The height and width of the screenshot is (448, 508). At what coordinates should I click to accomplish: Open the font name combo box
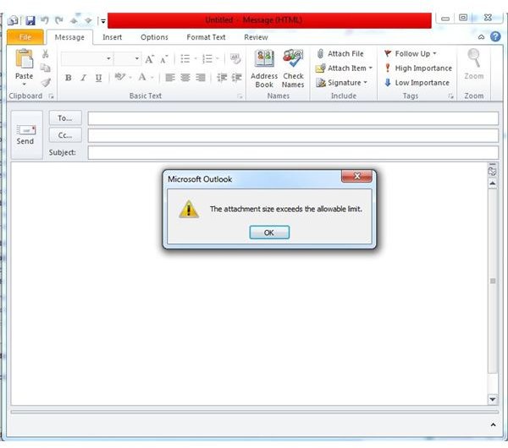pos(86,58)
